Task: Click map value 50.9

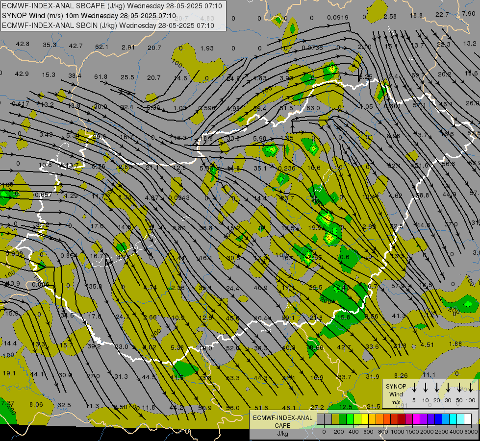Action: click(205, 408)
